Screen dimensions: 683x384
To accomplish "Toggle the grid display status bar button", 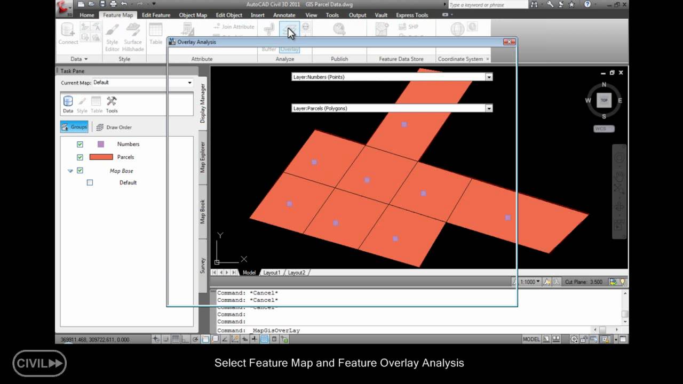I will (x=175, y=339).
